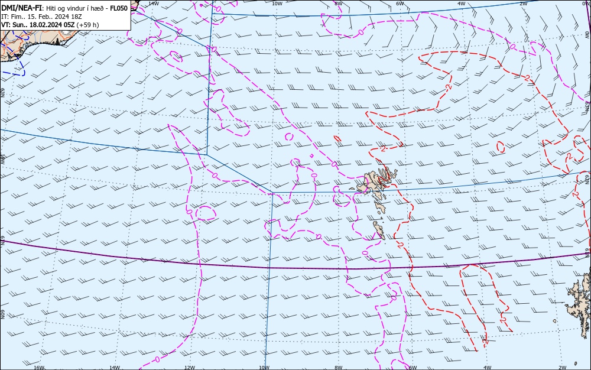
Task: Click the "16W" longitude label on the bottom axis
Action: [39, 368]
